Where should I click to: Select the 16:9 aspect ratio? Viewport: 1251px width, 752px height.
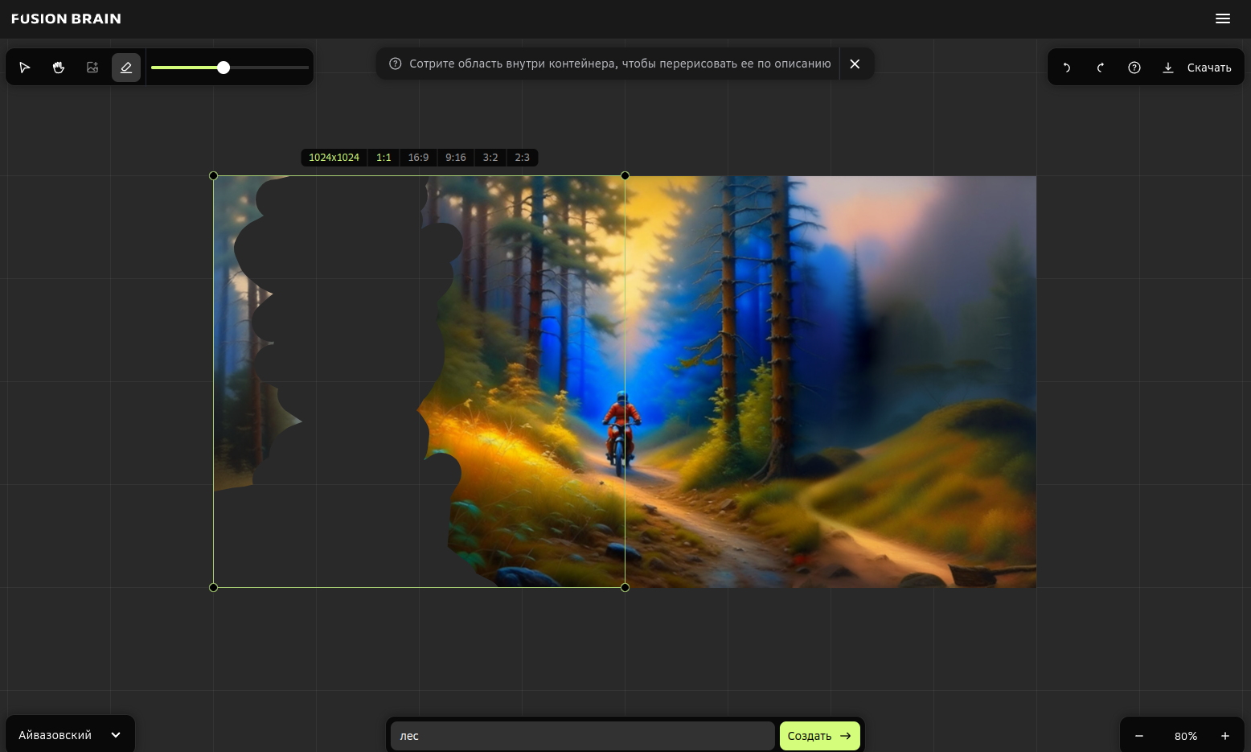click(418, 158)
